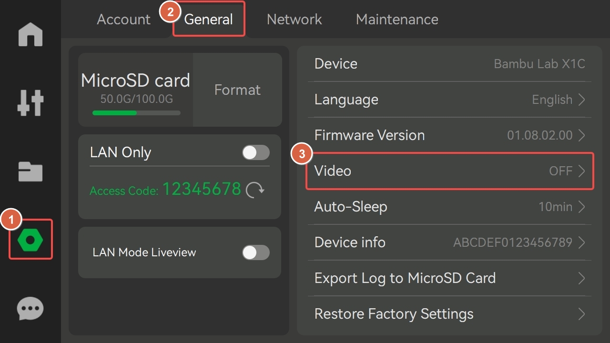The image size is (610, 343).
Task: Expand the Language setting chevron
Action: point(581,100)
